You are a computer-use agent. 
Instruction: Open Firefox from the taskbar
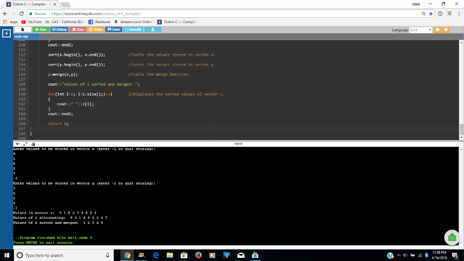coord(198,255)
